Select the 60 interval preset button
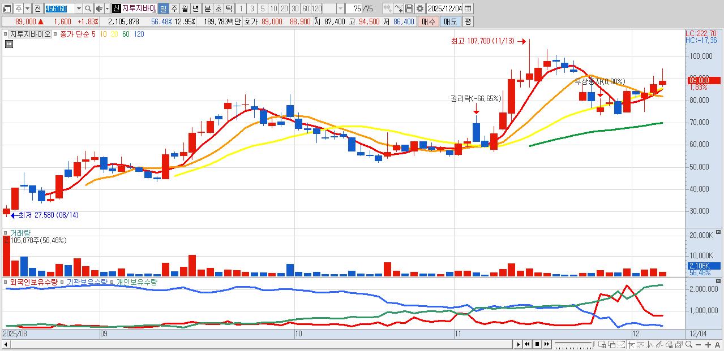This screenshot has height=351, width=724. [x=306, y=8]
